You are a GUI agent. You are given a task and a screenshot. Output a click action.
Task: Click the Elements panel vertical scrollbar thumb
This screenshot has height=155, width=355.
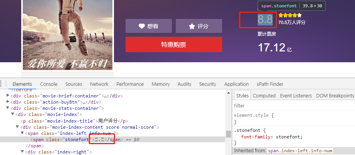pos(228,134)
